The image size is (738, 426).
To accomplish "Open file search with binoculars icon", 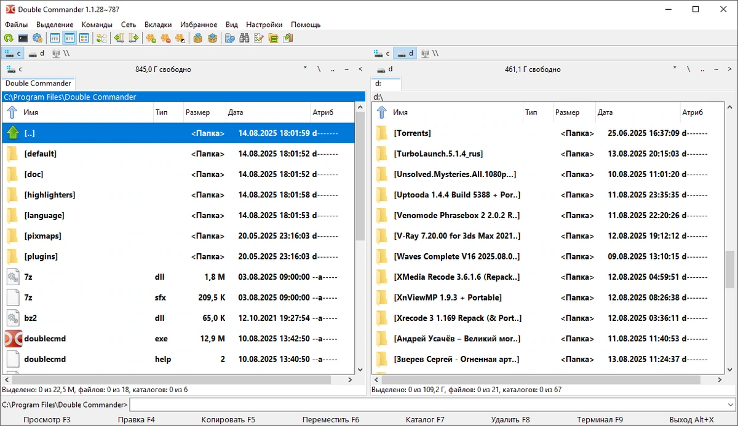I will coord(244,38).
